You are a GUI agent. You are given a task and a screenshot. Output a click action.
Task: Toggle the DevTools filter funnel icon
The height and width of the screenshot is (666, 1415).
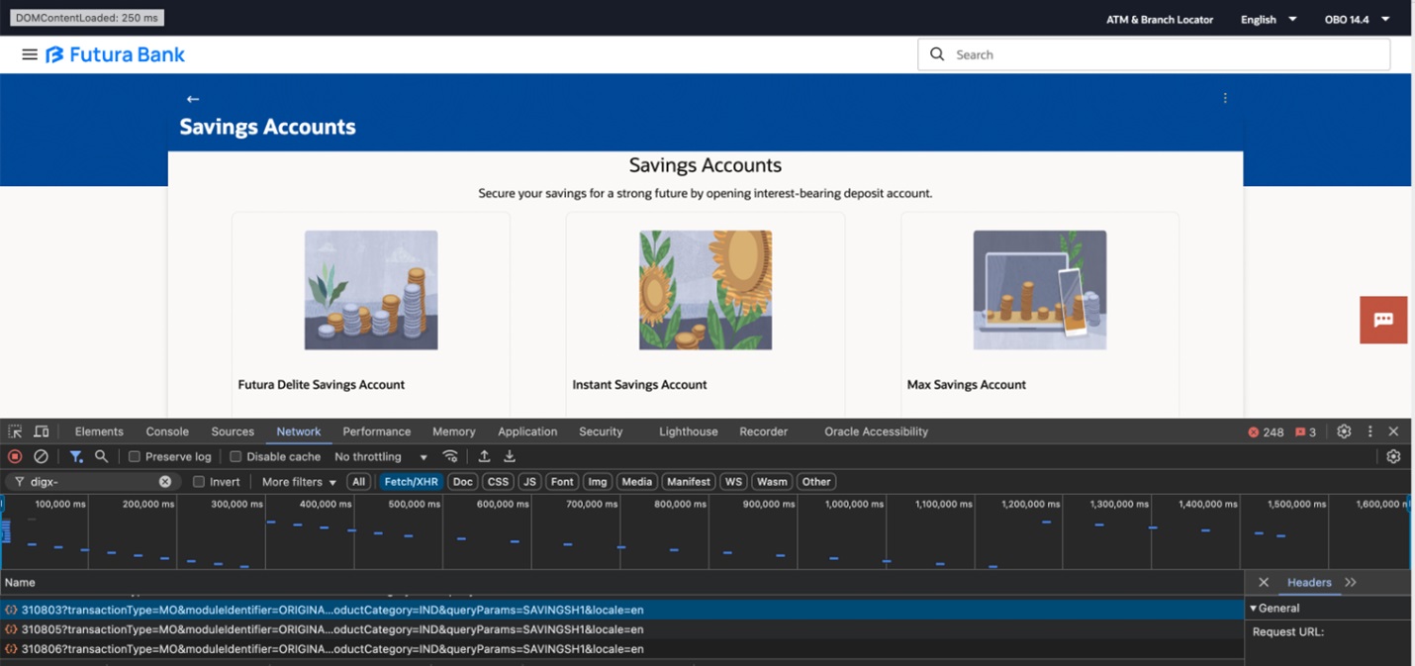(76, 457)
